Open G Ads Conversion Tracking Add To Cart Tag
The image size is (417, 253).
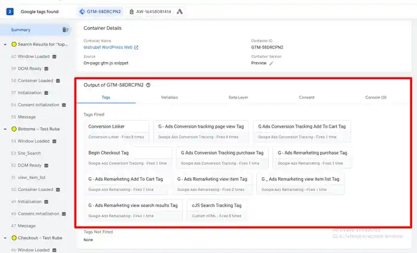(302, 131)
